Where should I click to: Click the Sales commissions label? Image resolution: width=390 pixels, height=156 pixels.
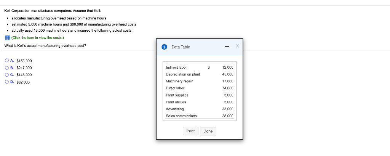181,116
